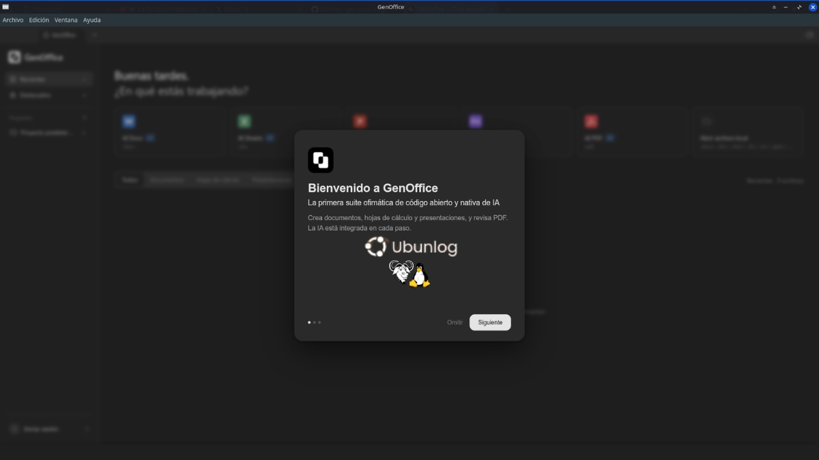Image resolution: width=819 pixels, height=460 pixels.
Task: Select the second pagination dot of the onboarding
Action: pyautogui.click(x=314, y=322)
